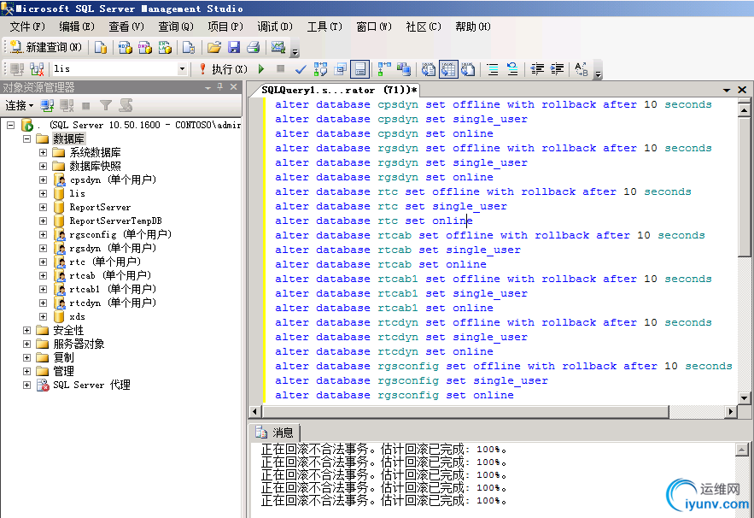
Task: Click the Cancel Executing Query stop square
Action: click(x=281, y=69)
